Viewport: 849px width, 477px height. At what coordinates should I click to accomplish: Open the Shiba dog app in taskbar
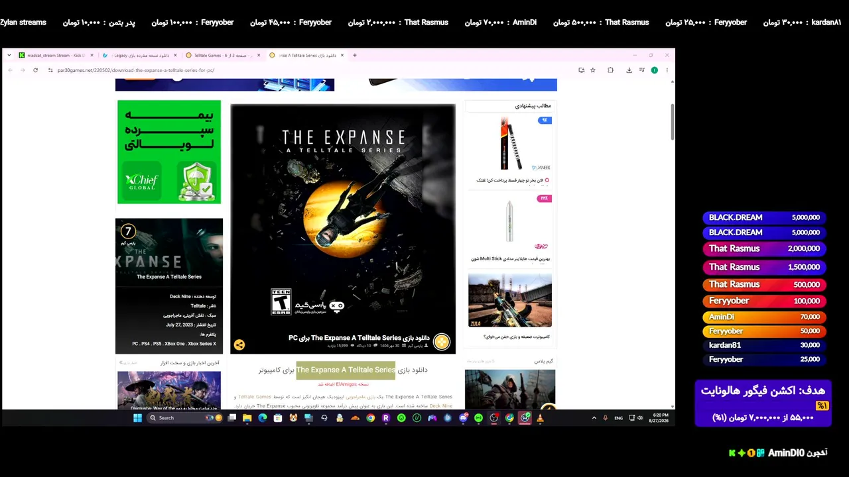click(293, 418)
